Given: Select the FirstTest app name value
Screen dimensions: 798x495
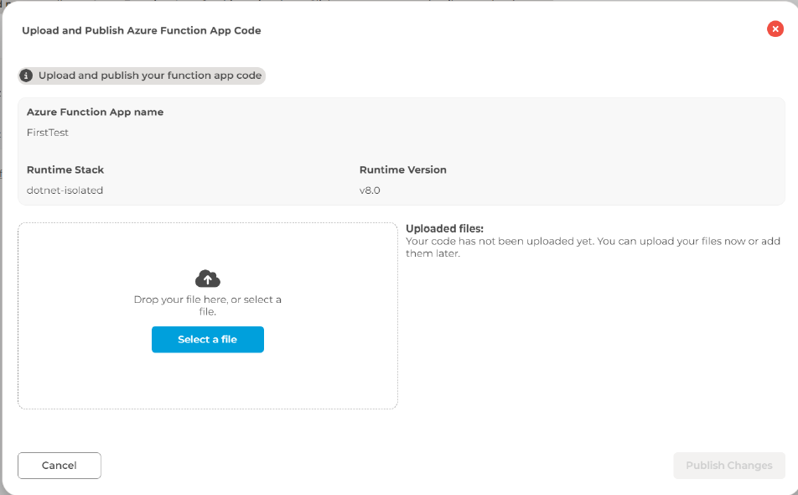Looking at the screenshot, I should [48, 133].
